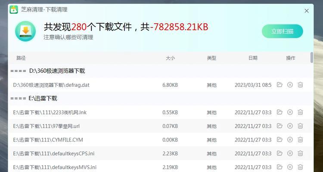The image size is (323, 172).
Task: Delete 2233街机网.lnk via trash icon
Action: (x=300, y=112)
